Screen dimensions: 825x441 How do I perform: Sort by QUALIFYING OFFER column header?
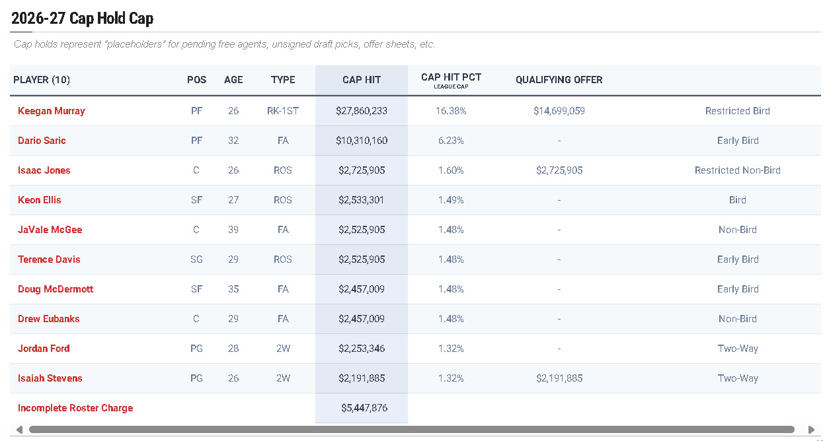(x=559, y=80)
